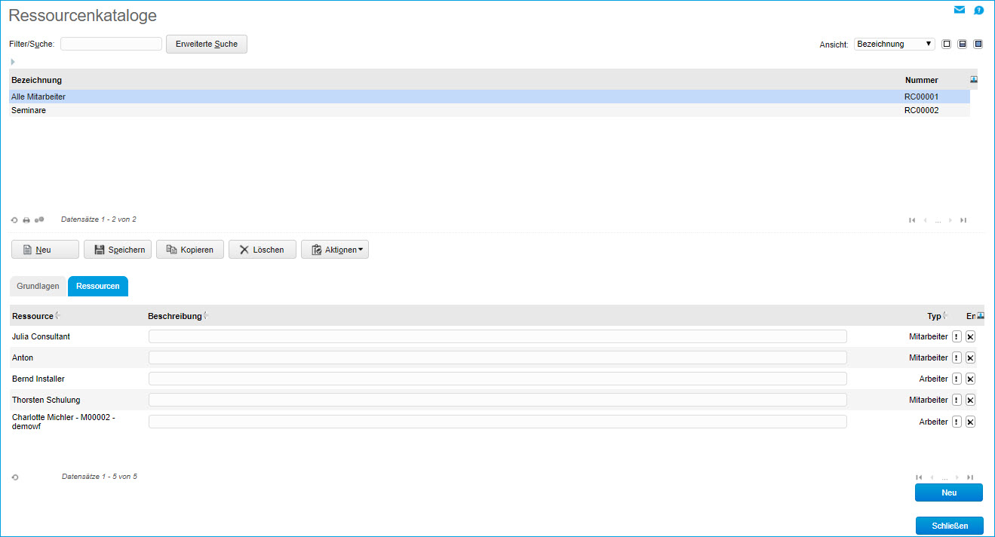The width and height of the screenshot is (995, 537).
Task: Click the Thorsten Schulung resource name
Action: point(46,400)
